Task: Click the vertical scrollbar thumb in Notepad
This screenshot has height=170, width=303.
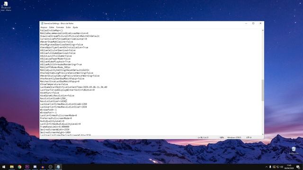Action: click(263, 90)
